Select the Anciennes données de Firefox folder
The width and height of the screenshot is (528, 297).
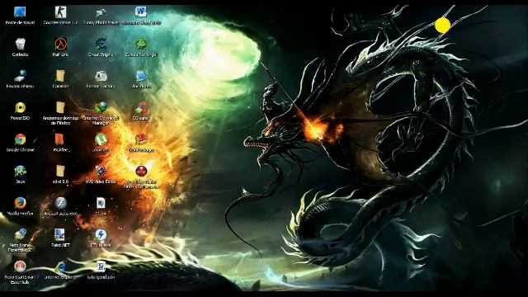60,107
